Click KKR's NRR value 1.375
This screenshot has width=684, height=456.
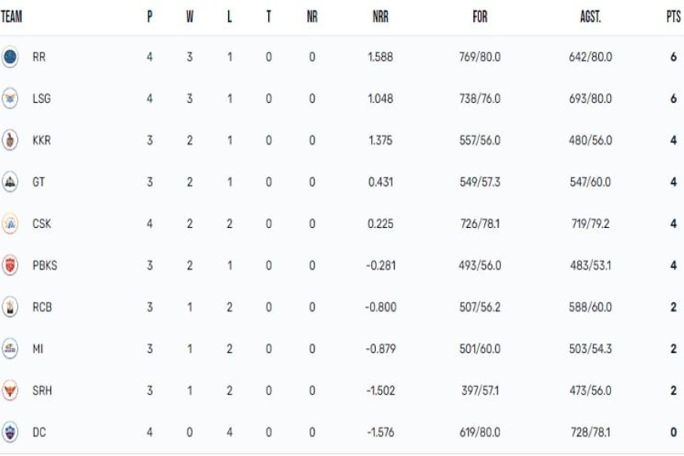(381, 141)
